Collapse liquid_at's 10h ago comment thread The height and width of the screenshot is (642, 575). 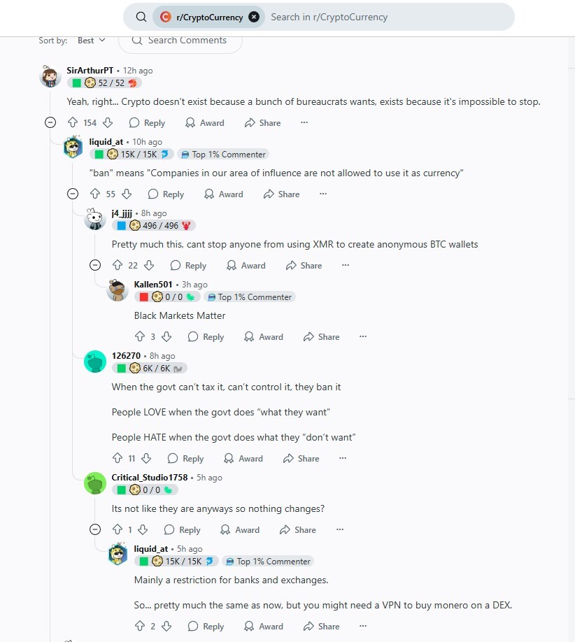tap(73, 194)
